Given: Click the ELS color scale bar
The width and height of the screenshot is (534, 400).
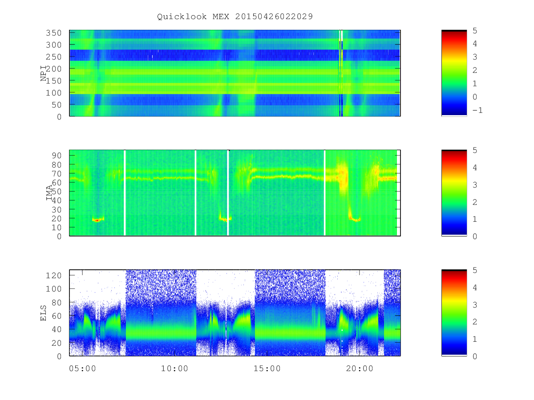Looking at the screenshot, I should (x=454, y=313).
